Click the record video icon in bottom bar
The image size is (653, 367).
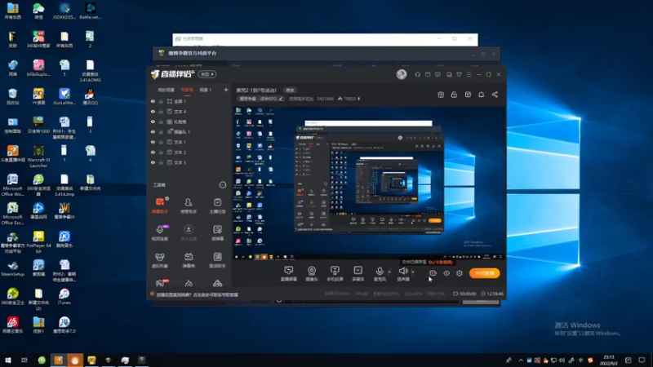[x=433, y=273]
